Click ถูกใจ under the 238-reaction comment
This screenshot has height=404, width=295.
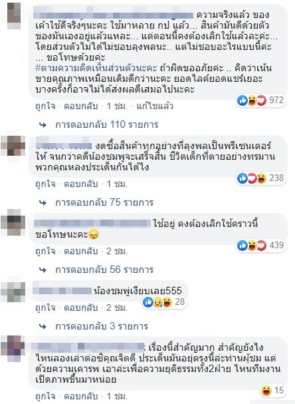coord(45,184)
